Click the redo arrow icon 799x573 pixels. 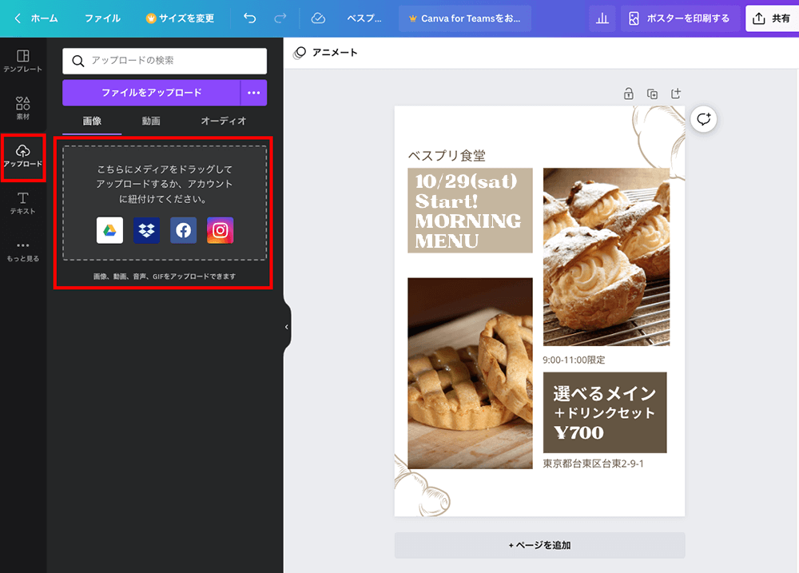click(280, 18)
